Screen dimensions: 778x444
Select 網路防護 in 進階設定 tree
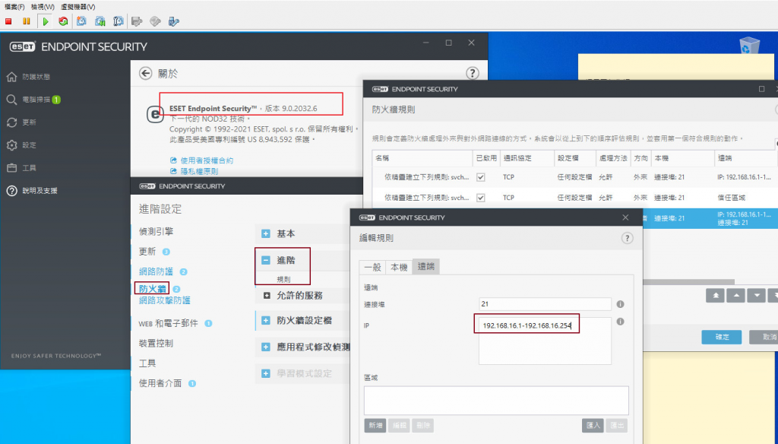tap(157, 271)
